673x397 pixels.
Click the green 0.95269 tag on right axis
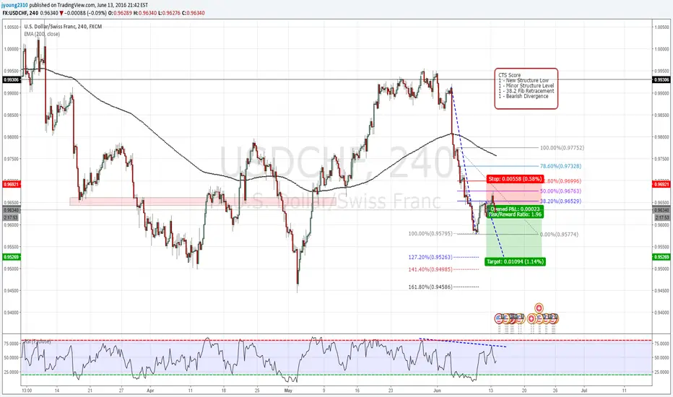[661, 257]
